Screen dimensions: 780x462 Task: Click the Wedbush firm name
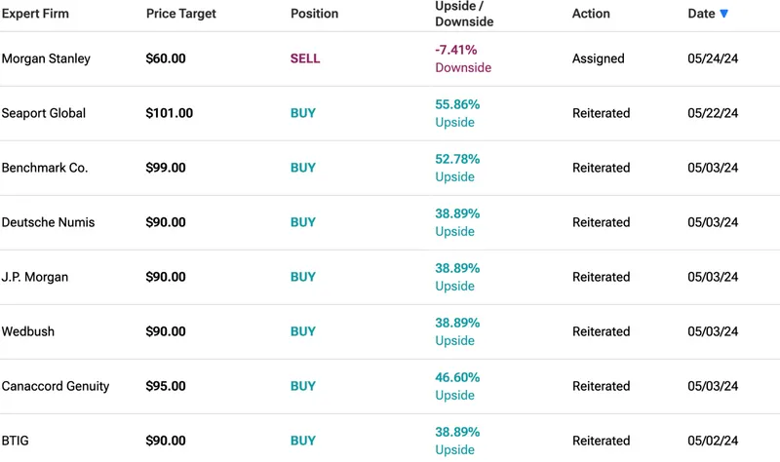[28, 331]
